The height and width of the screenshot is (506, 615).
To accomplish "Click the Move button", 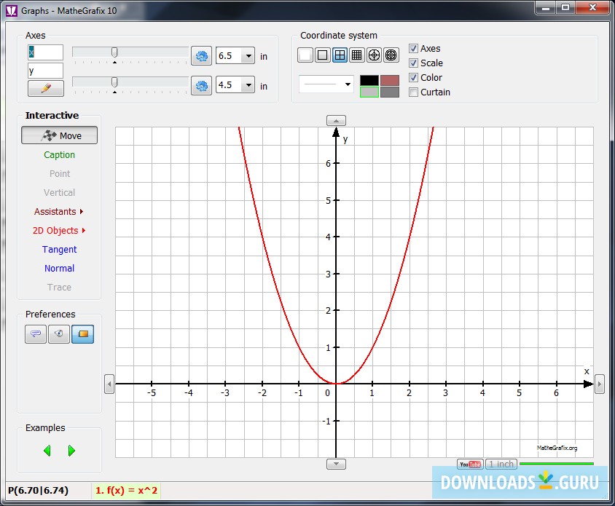I will pos(59,135).
